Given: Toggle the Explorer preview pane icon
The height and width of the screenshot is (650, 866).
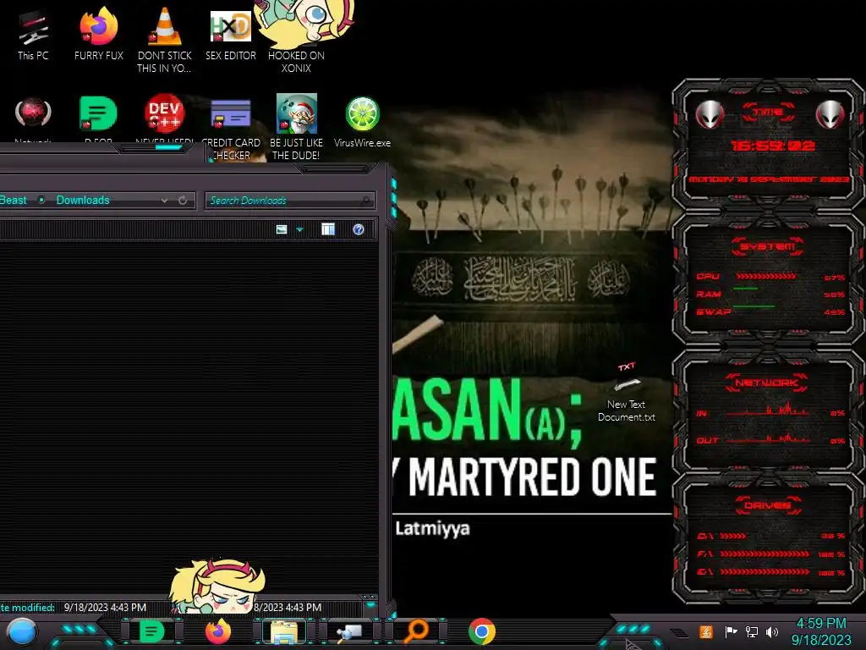Looking at the screenshot, I should pyautogui.click(x=328, y=229).
